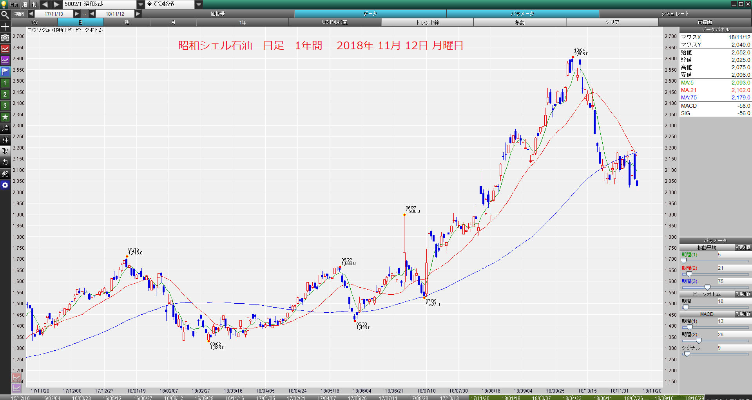Switch to the top パラメータ tab
Screen dimensions: 752x400
pyautogui.click(x=522, y=14)
